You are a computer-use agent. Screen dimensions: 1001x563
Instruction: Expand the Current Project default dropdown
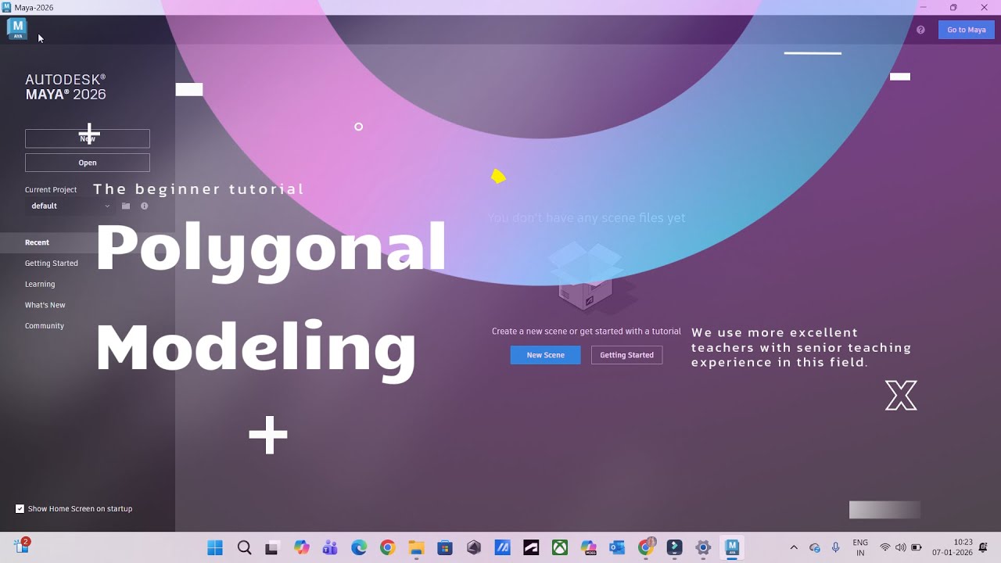click(x=70, y=206)
